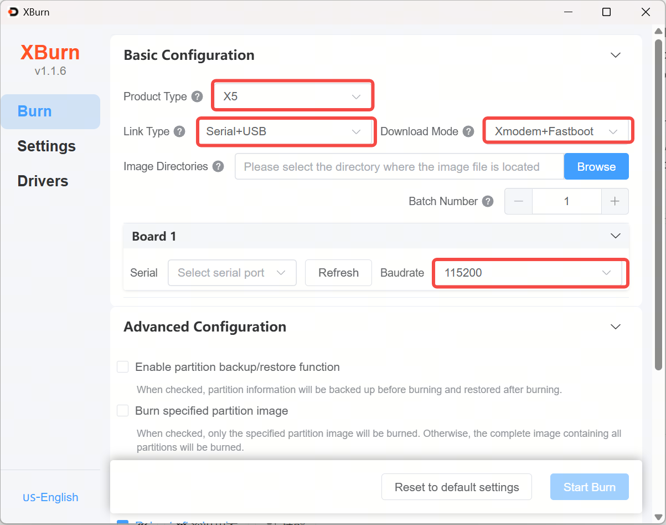Increase batch number with plus button

pos(615,201)
